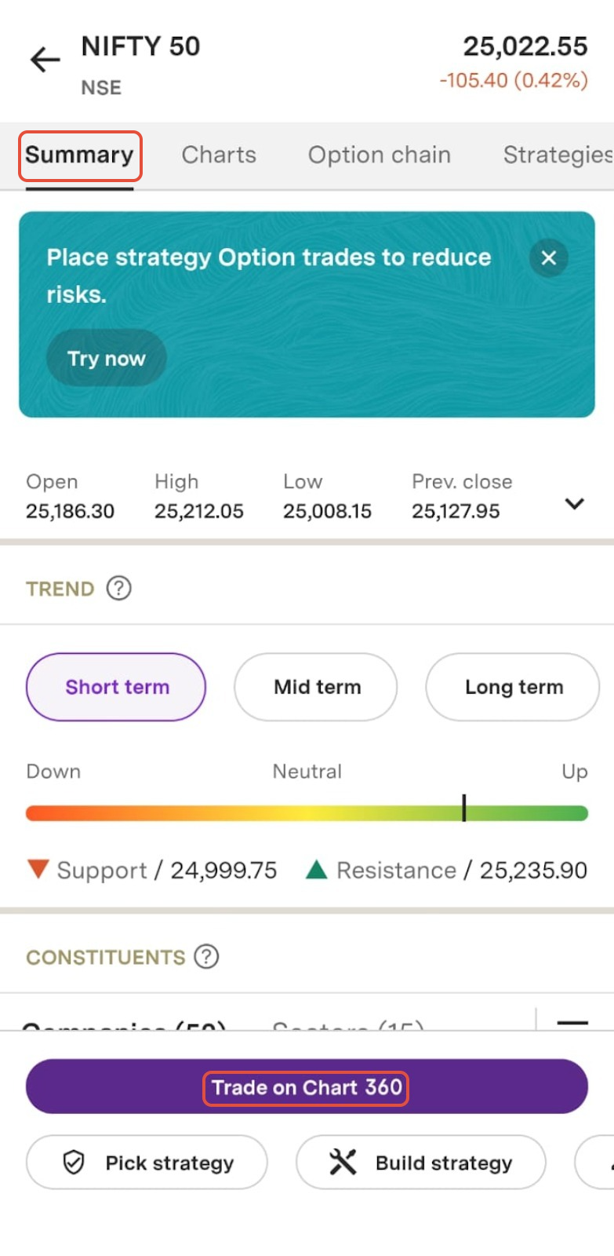Viewport: 614px width, 1256px height.
Task: Select the Long term trend option
Action: pos(513,687)
